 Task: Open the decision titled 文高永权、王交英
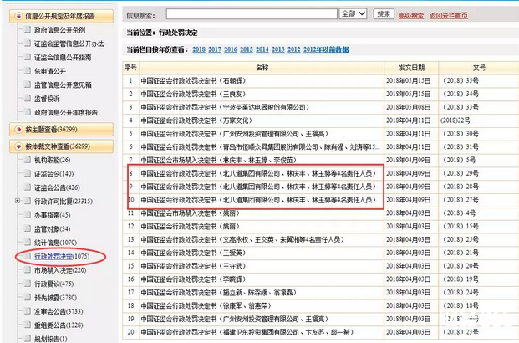pyautogui.click(x=242, y=239)
